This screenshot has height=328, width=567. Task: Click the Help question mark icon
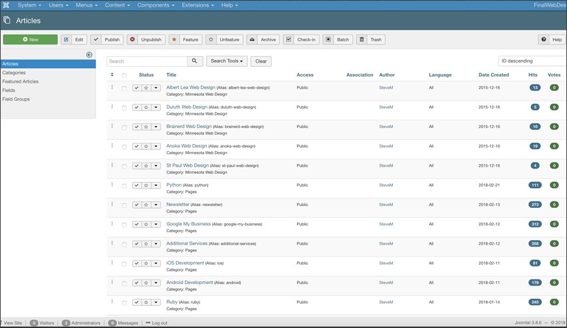(544, 39)
